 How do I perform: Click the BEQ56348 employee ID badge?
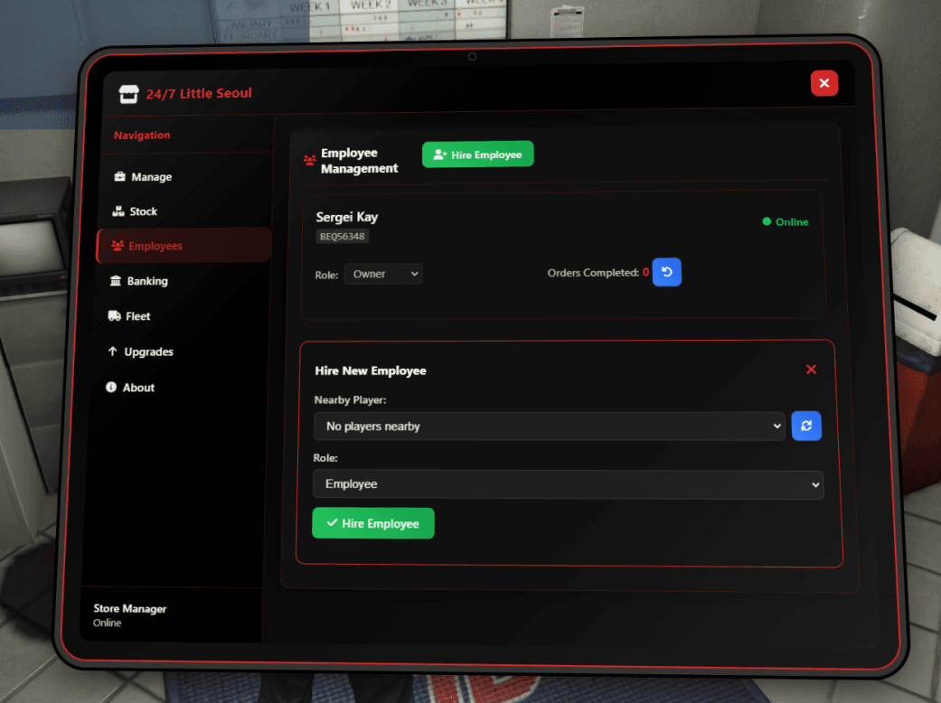tap(342, 237)
